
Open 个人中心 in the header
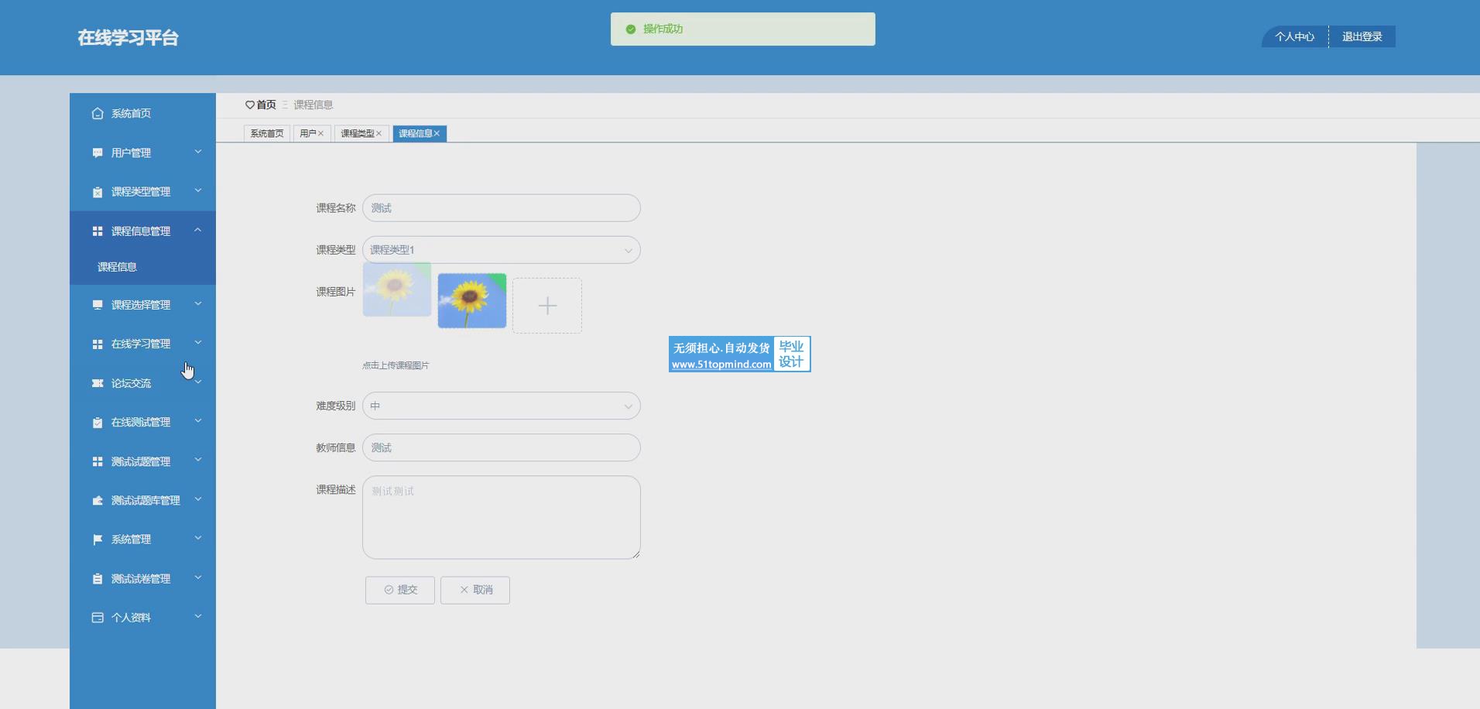click(x=1294, y=37)
